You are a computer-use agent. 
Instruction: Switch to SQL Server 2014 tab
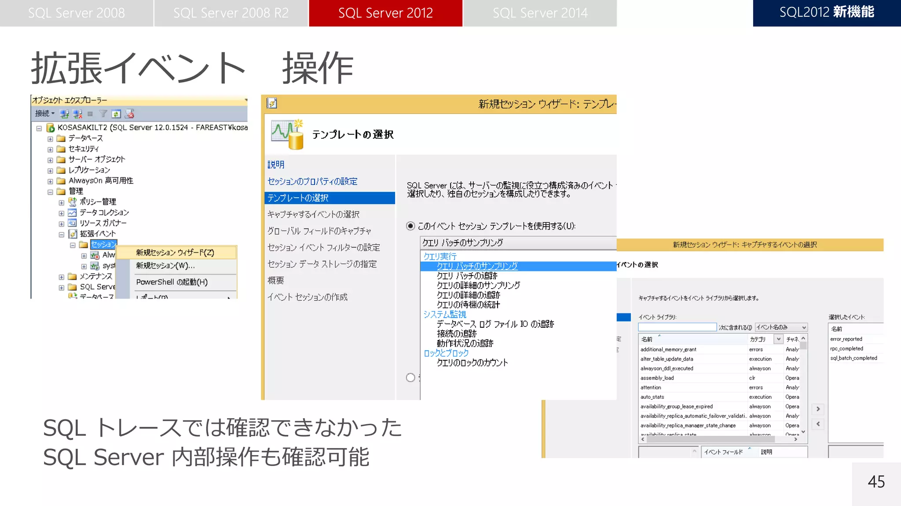540,13
